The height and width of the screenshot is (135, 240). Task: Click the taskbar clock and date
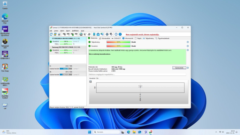coord(230,132)
